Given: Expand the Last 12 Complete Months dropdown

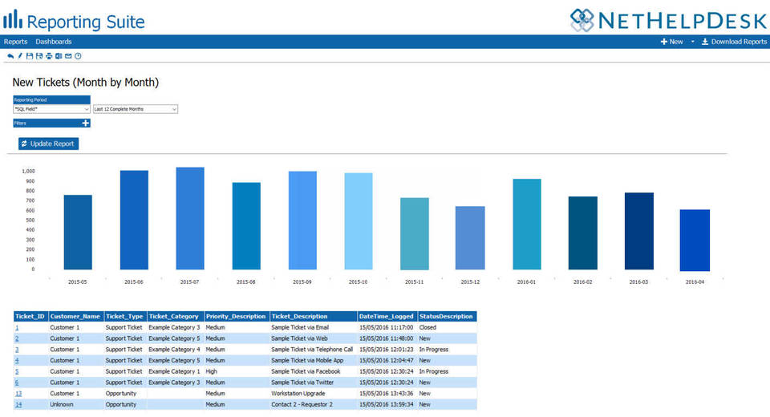Looking at the screenshot, I should 135,109.
